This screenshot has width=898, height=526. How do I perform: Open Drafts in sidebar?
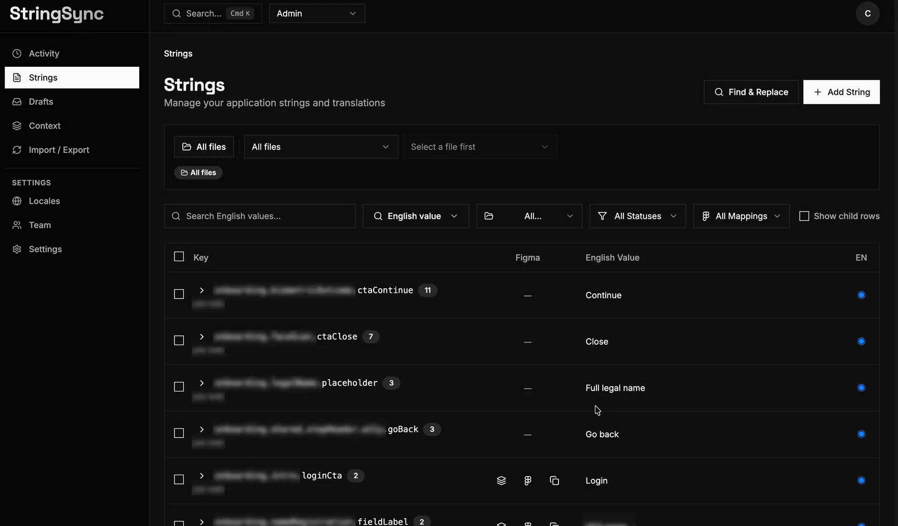(72, 101)
